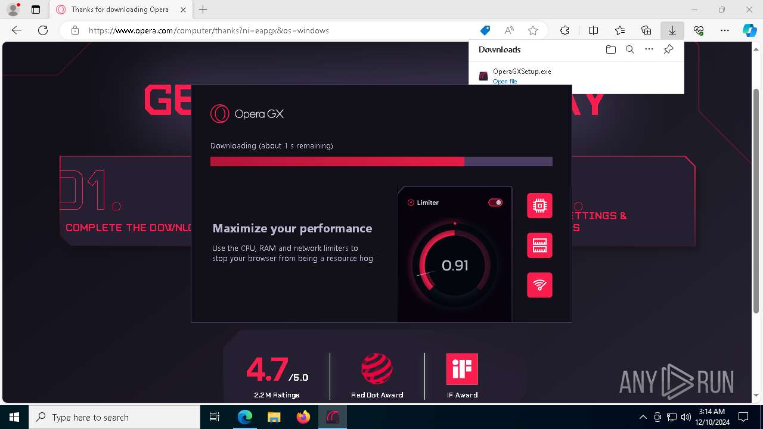Refresh the Opera download page
Viewport: 763px width, 429px height.
coord(43,30)
